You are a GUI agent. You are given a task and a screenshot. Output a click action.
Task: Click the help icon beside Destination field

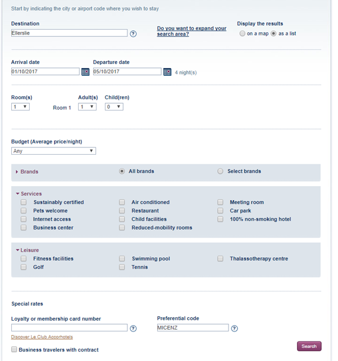(x=134, y=34)
